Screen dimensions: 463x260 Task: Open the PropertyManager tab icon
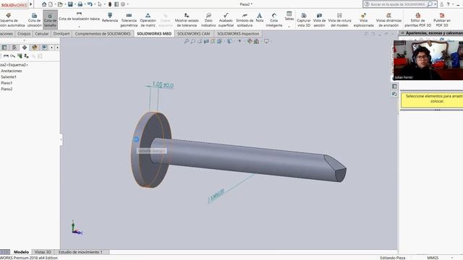click(14, 48)
